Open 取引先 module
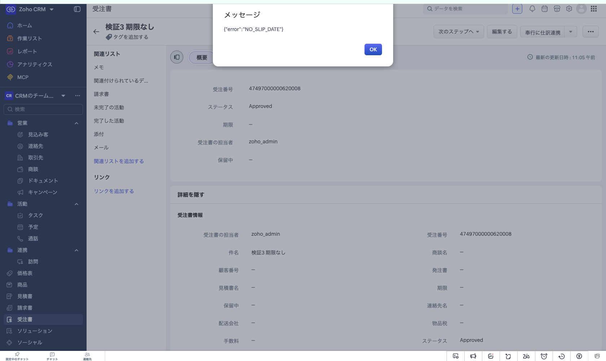This screenshot has height=361, width=606. pos(36,158)
